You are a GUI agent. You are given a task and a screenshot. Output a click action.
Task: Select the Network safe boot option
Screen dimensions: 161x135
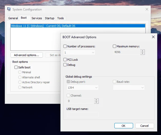(x=20, y=87)
